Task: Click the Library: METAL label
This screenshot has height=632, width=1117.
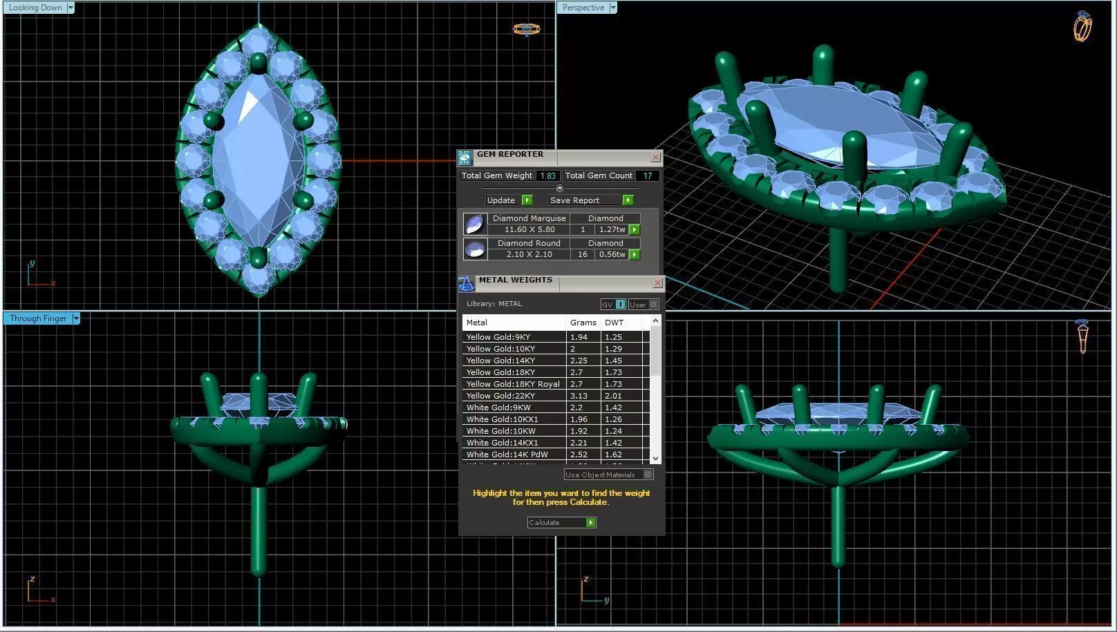Action: point(494,304)
